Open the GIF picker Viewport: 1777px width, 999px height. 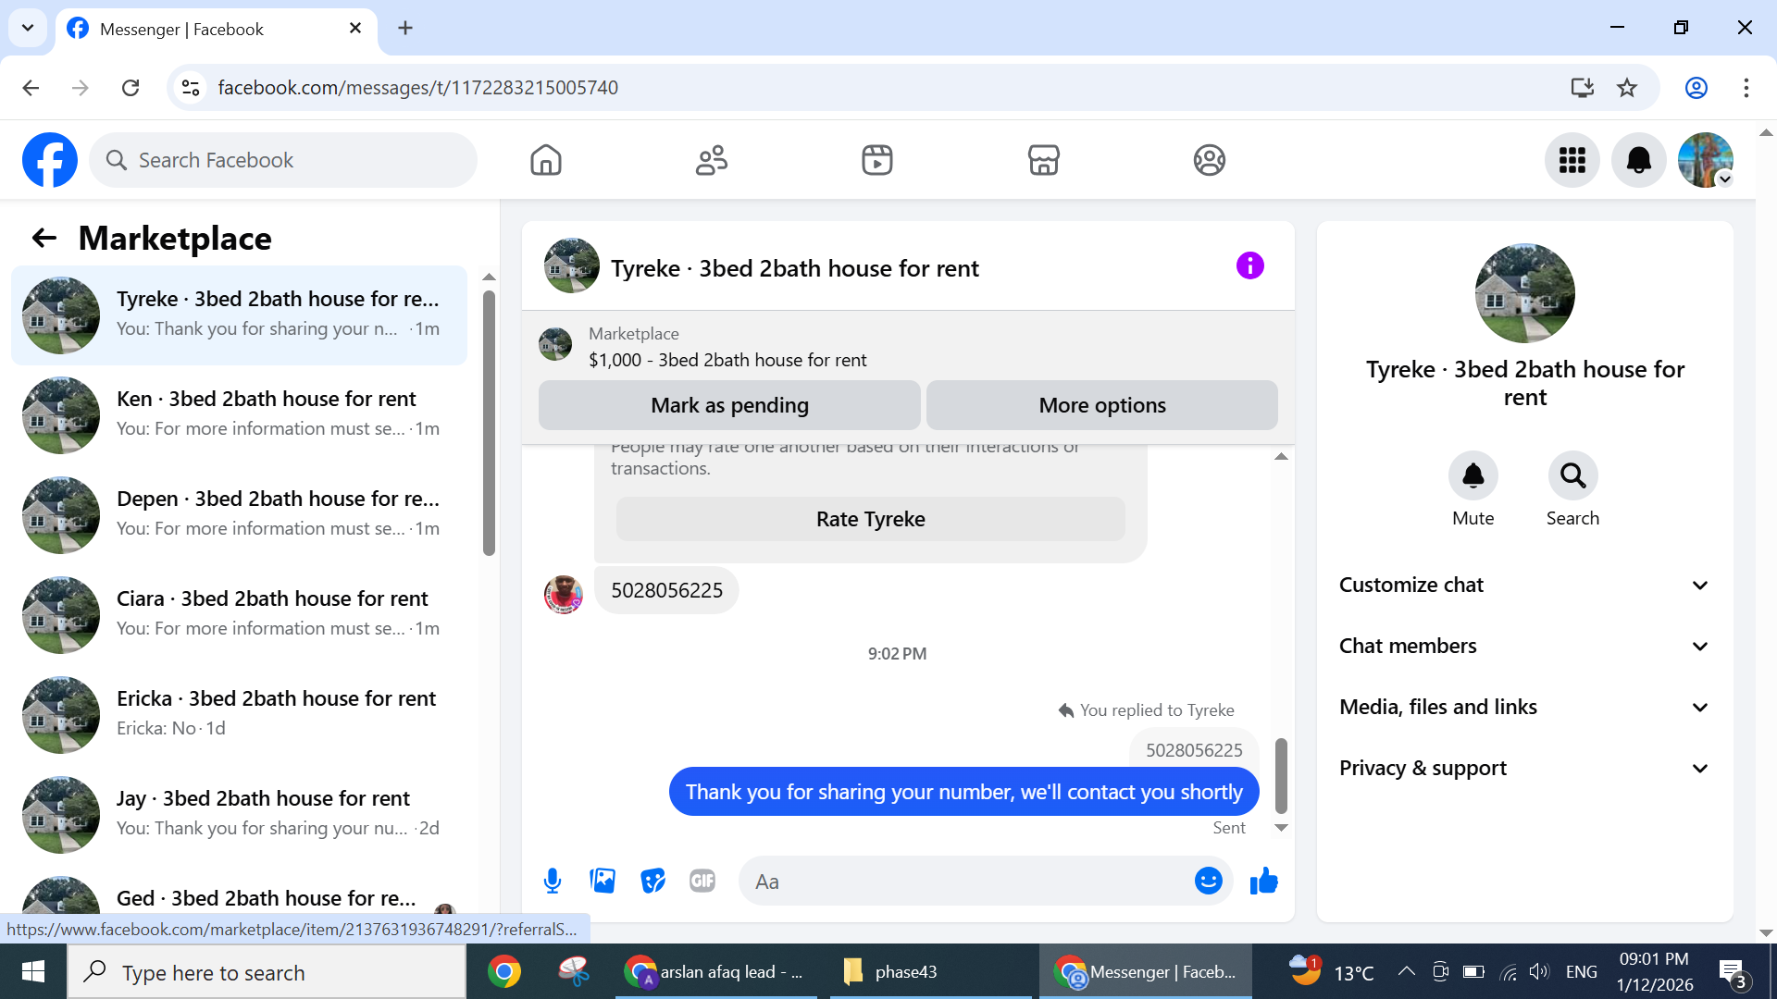tap(702, 882)
